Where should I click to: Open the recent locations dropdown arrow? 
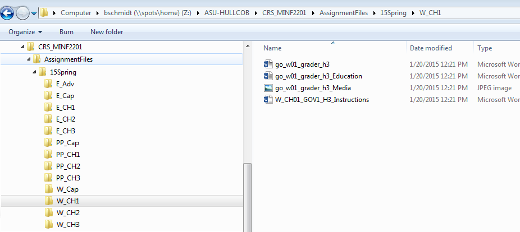tap(34, 12)
